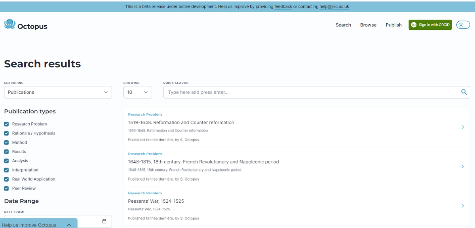Open the Showing 10 results dropdown

(137, 92)
